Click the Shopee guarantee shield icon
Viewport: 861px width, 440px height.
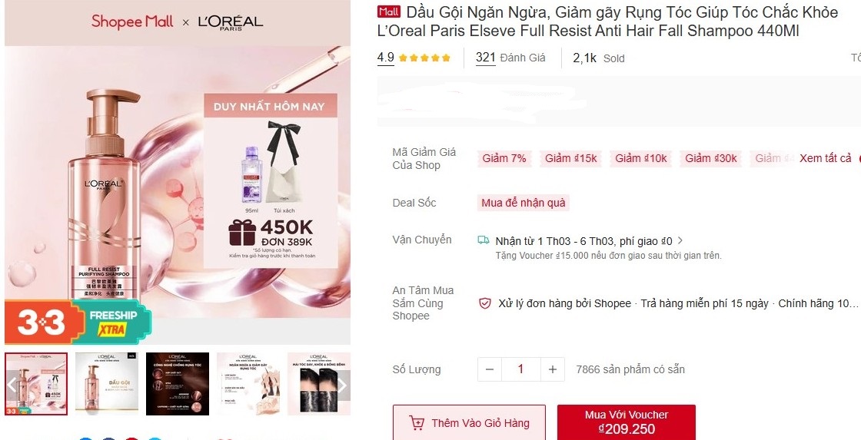485,303
